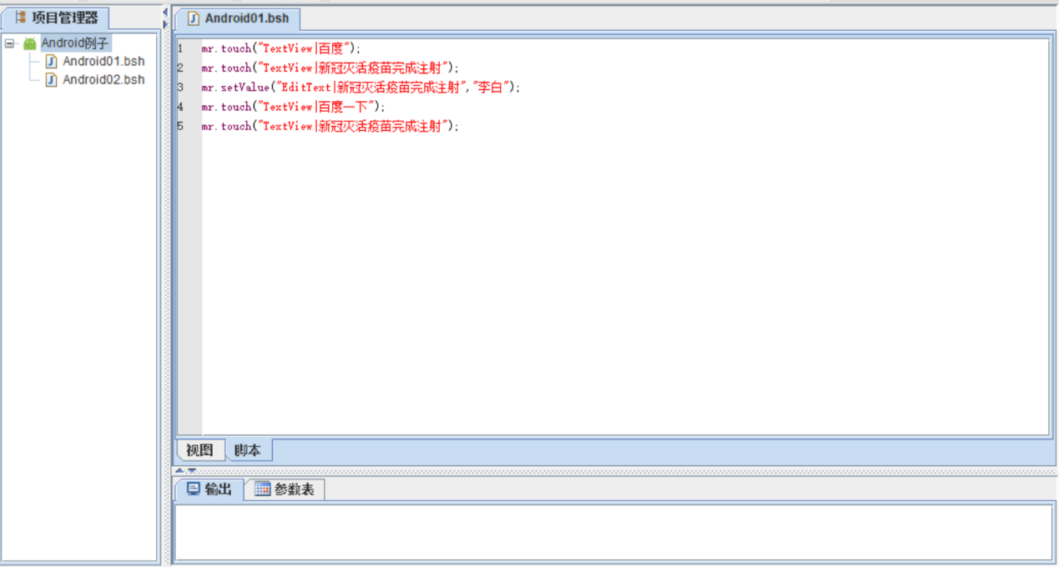
Task: Switch to the 脚本 tab
Action: 247,450
